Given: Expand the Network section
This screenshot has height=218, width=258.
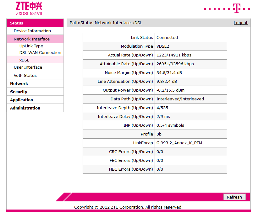Looking at the screenshot, I should 19,83.
